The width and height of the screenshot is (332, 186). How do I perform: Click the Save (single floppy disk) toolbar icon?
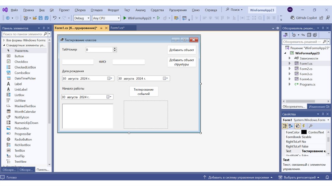click(x=41, y=18)
